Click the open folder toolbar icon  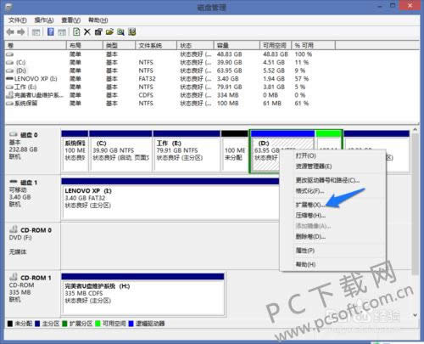click(109, 32)
